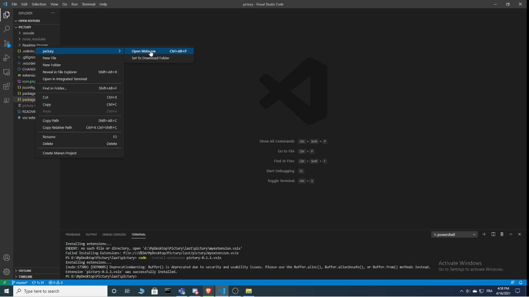Launch Brave browser from taskbar
529x297 pixels.
pos(209,291)
